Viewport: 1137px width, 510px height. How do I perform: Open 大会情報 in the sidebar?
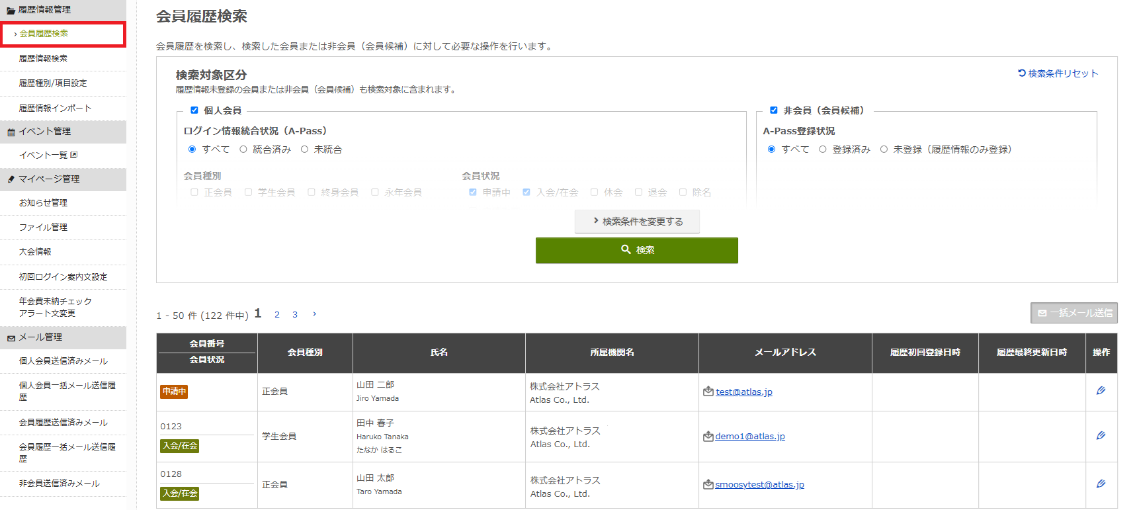coord(35,252)
